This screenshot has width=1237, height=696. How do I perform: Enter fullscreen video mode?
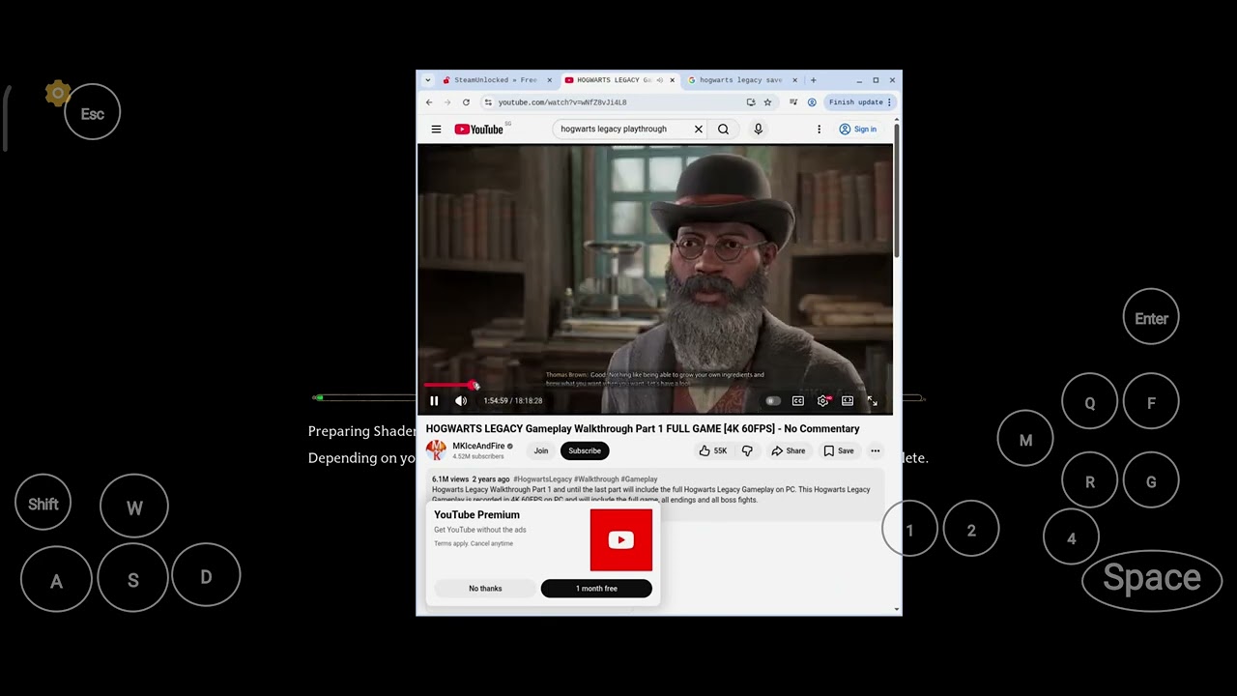[872, 401]
